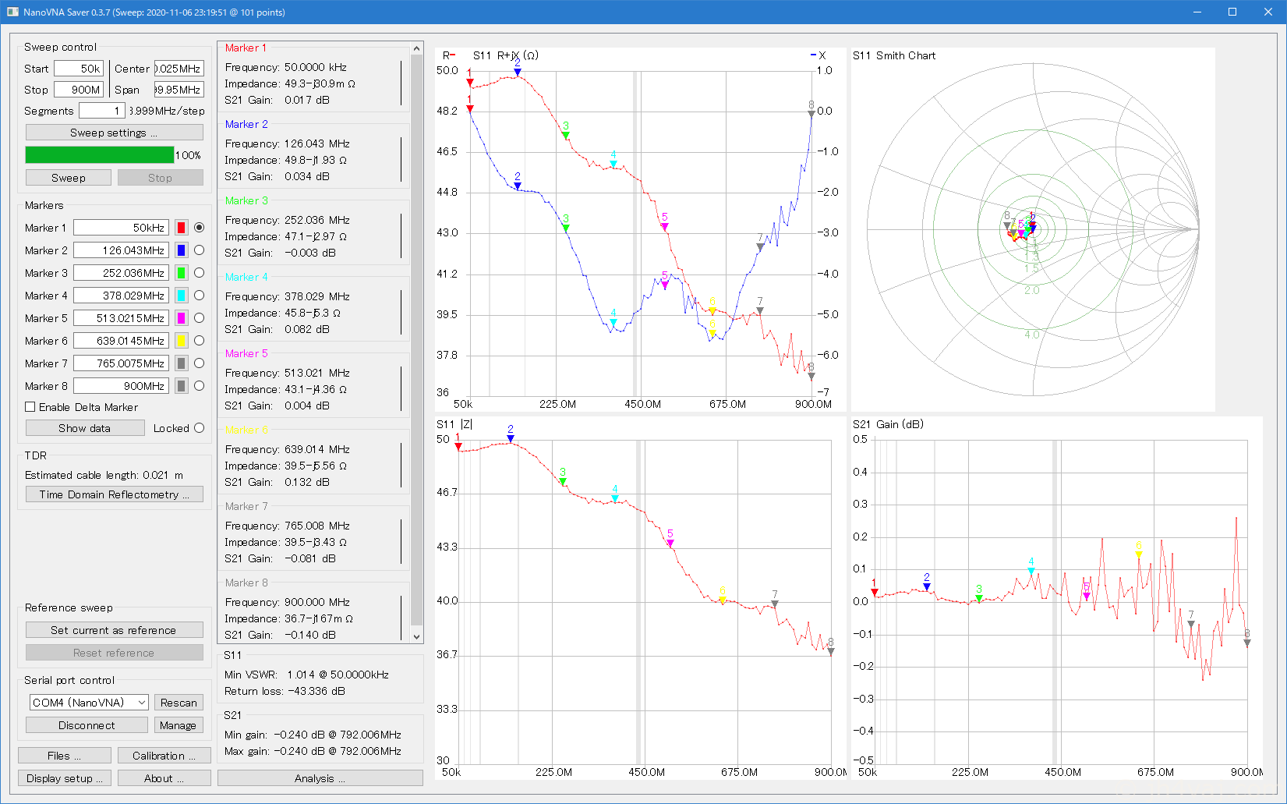Rescan serial ports
The height and width of the screenshot is (804, 1287).
(179, 703)
